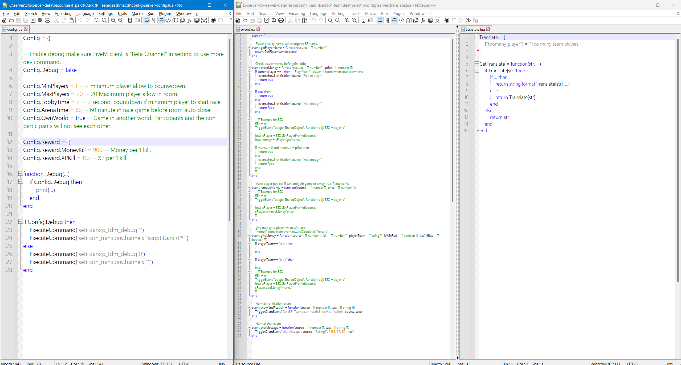Create a new file with the New icon

(4, 20)
